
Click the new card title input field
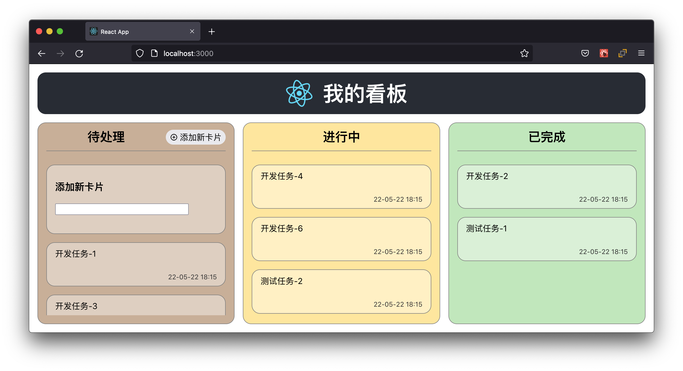[122, 209]
